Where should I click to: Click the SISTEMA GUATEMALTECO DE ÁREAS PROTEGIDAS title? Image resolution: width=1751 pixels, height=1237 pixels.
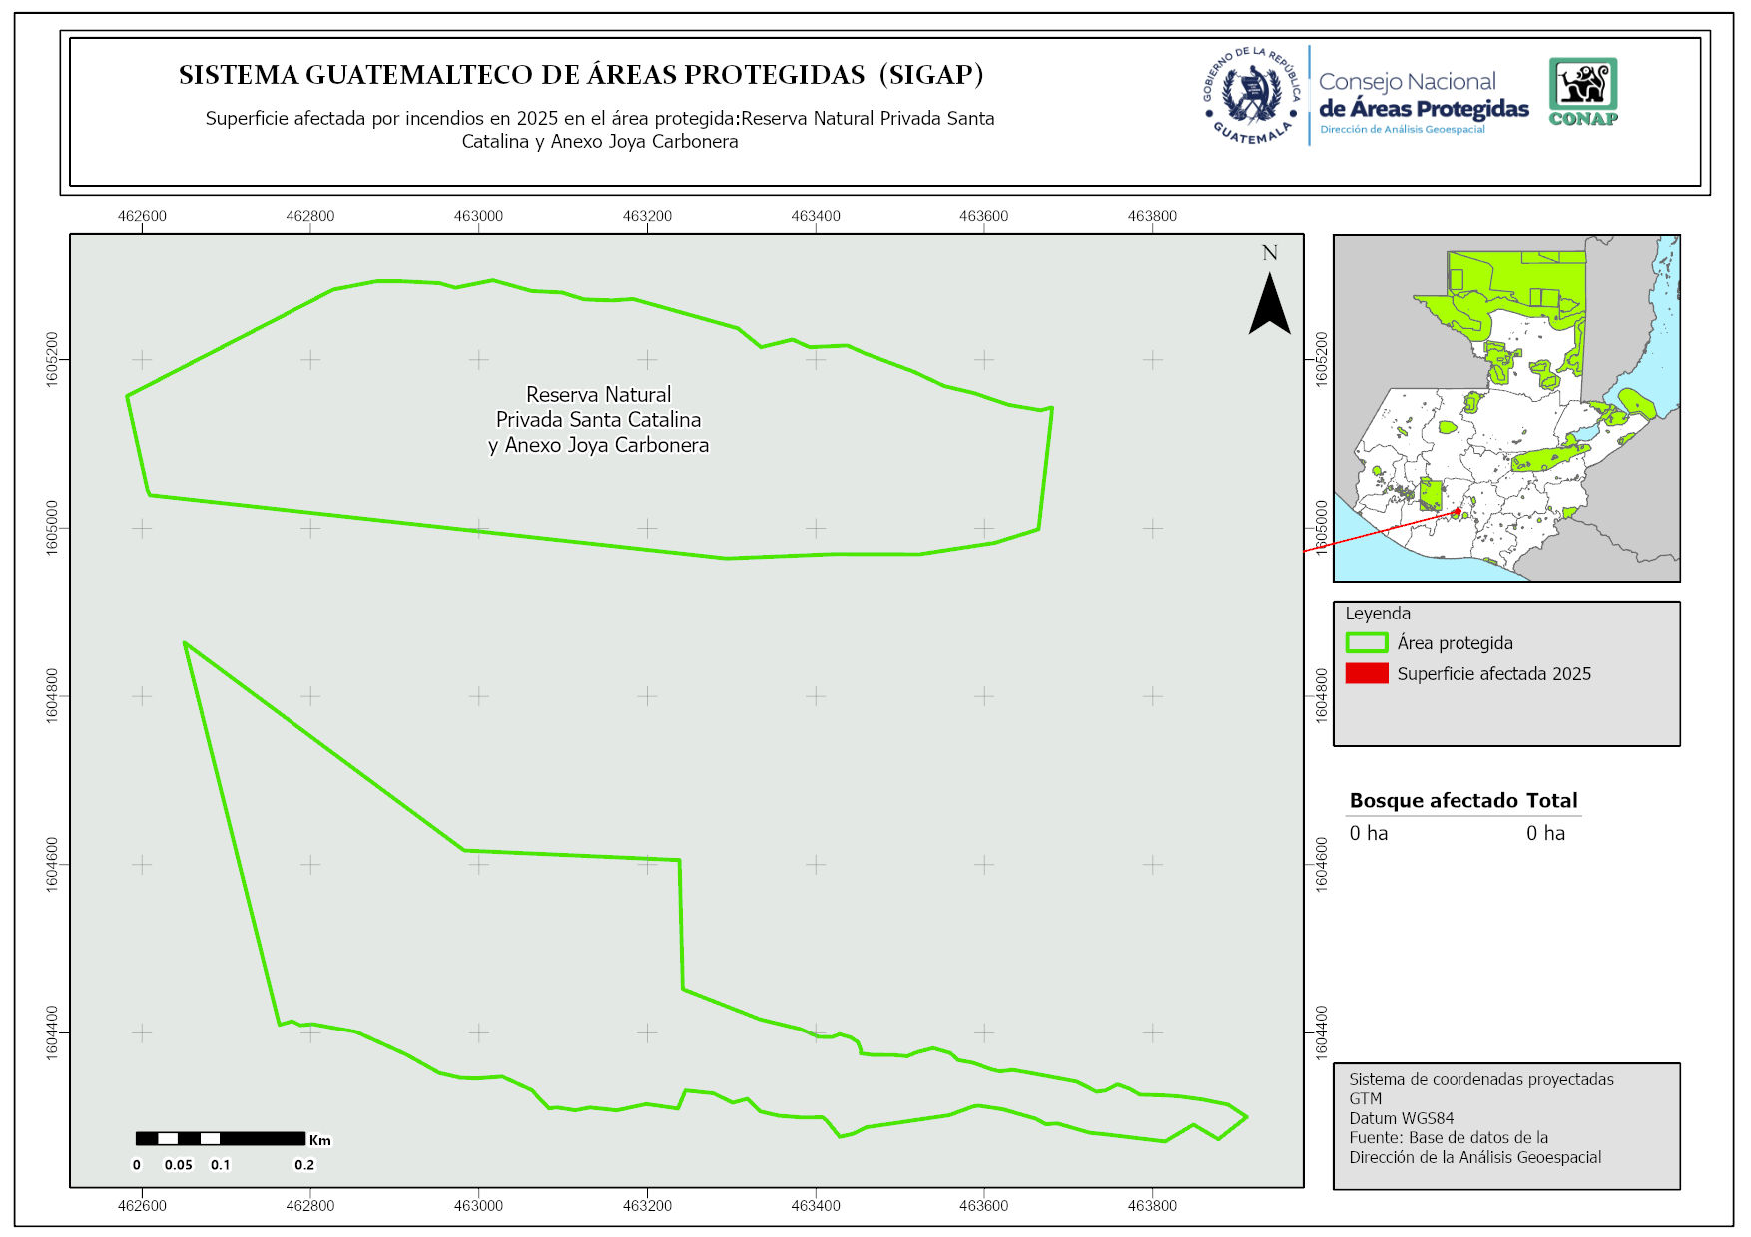[581, 75]
